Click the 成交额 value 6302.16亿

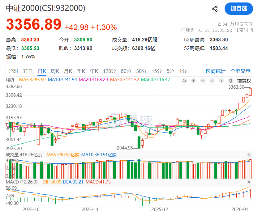click(144, 48)
